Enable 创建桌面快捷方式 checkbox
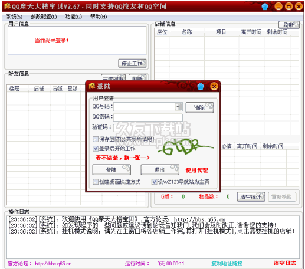Viewport: 305px width, 269px height. (96, 182)
